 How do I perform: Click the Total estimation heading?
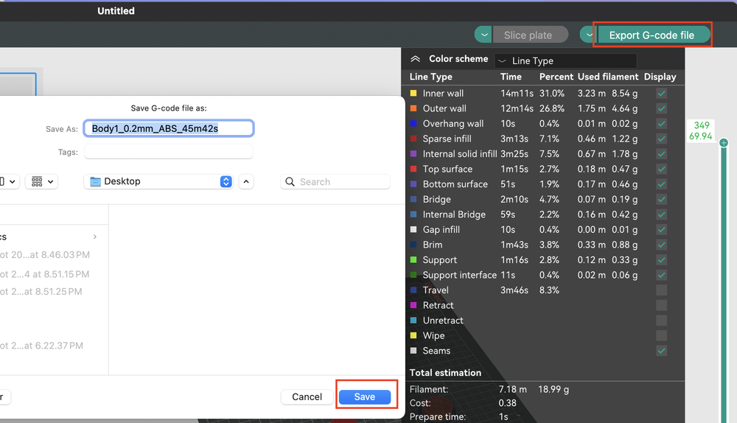pyautogui.click(x=445, y=373)
